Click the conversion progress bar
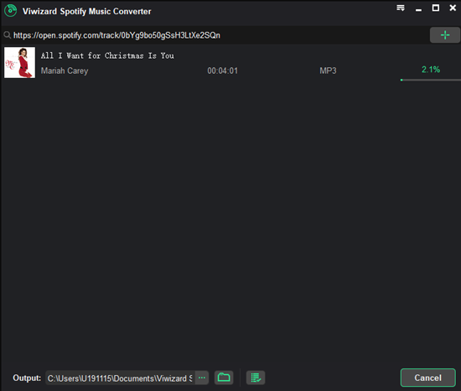The image size is (461, 391). click(x=431, y=80)
